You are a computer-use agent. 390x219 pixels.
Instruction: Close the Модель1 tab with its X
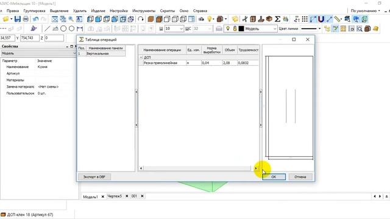(103, 196)
